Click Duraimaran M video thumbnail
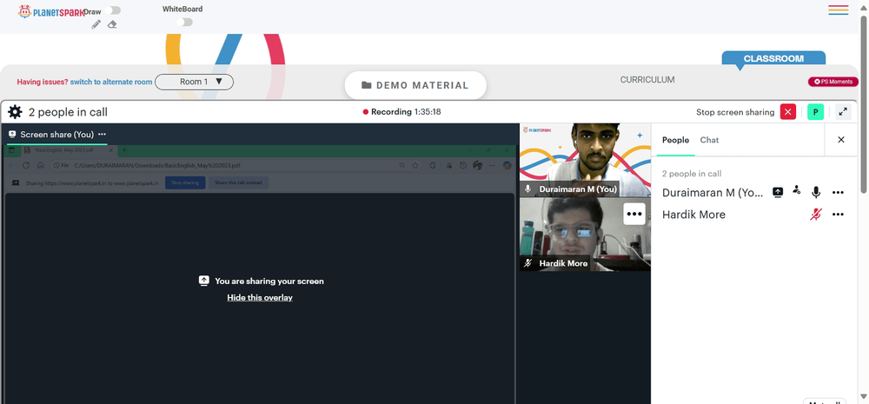 click(585, 160)
